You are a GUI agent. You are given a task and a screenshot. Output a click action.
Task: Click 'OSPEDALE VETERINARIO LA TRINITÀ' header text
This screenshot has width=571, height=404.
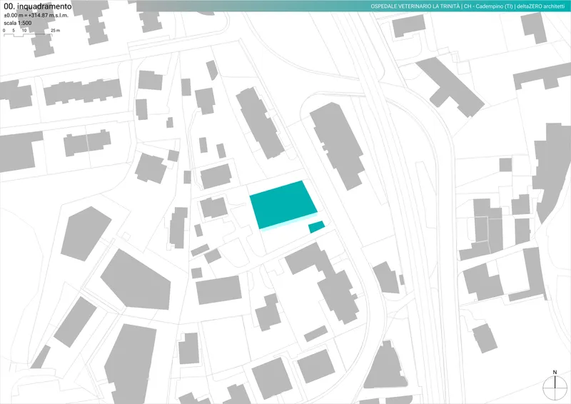coord(415,6)
